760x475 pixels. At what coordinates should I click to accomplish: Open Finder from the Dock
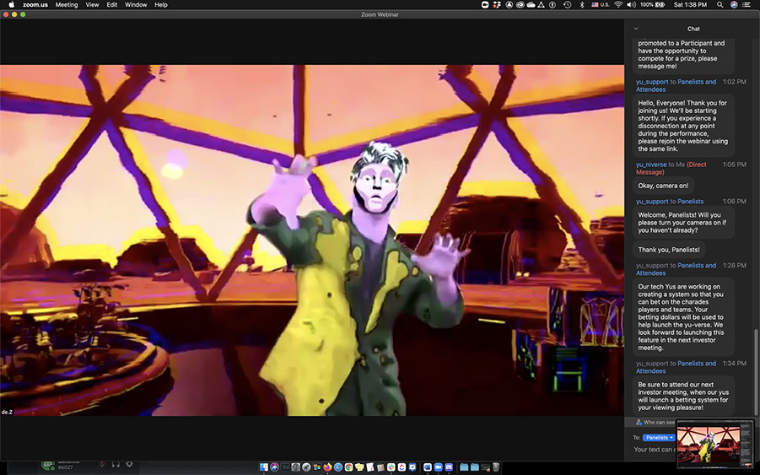coord(264,467)
